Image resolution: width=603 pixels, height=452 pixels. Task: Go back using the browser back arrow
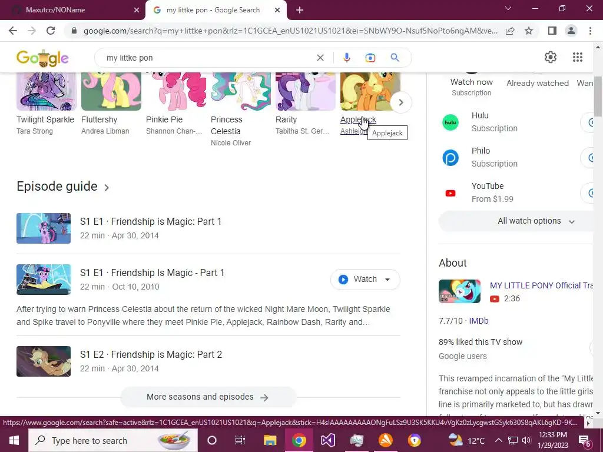13,31
